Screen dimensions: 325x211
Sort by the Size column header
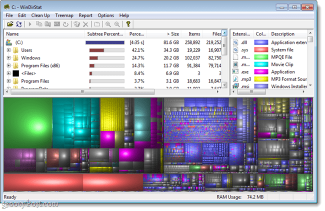[x=163, y=34]
